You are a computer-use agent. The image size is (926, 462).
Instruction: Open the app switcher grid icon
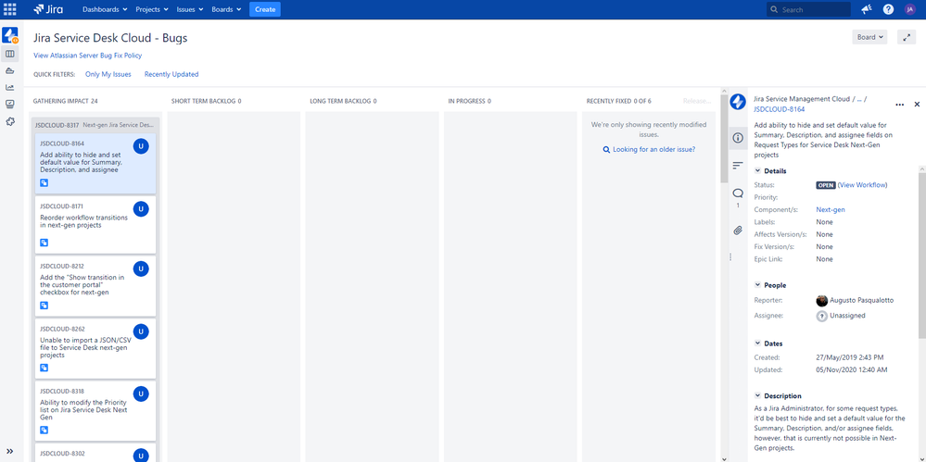click(10, 9)
